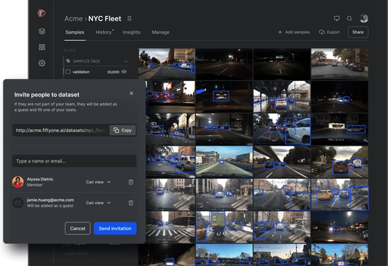
Task: Open the crosswalk intersection thumbnail
Action: point(170,227)
